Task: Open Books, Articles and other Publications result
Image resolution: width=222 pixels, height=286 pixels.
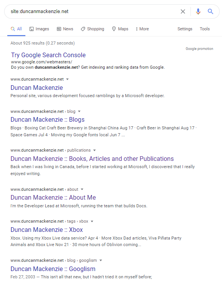Action: point(92,159)
